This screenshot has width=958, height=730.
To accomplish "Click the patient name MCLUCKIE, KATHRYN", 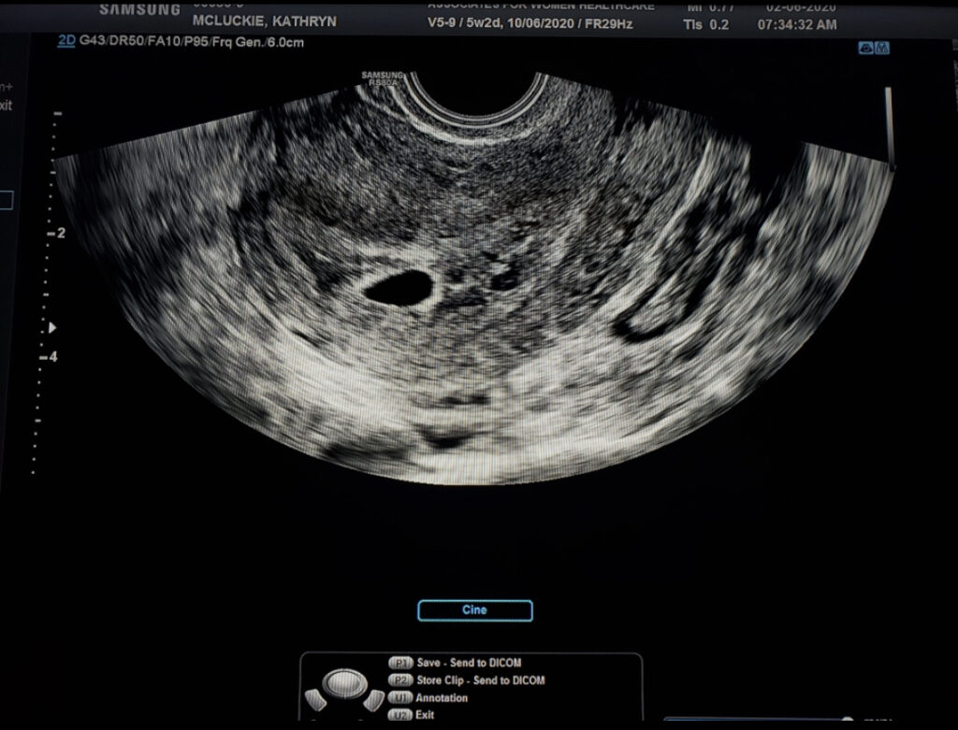I will pyautogui.click(x=265, y=21).
